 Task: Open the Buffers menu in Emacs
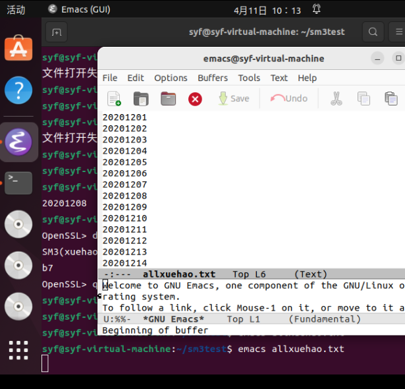tap(213, 78)
